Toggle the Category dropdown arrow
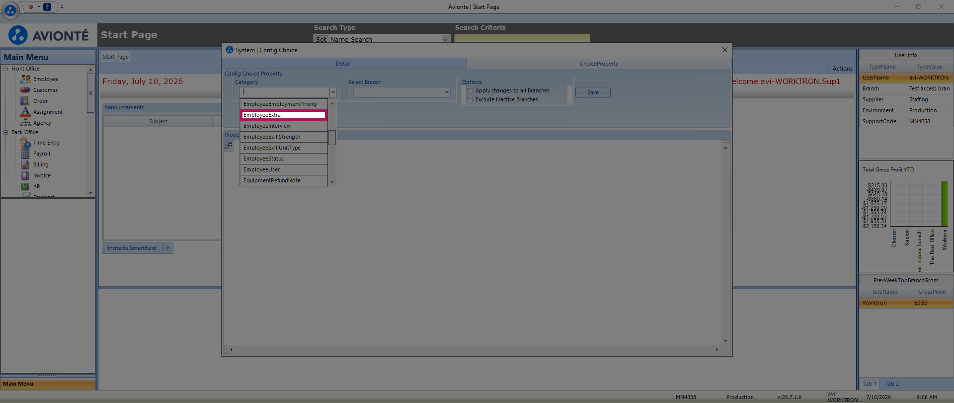The image size is (954, 403). tap(333, 92)
